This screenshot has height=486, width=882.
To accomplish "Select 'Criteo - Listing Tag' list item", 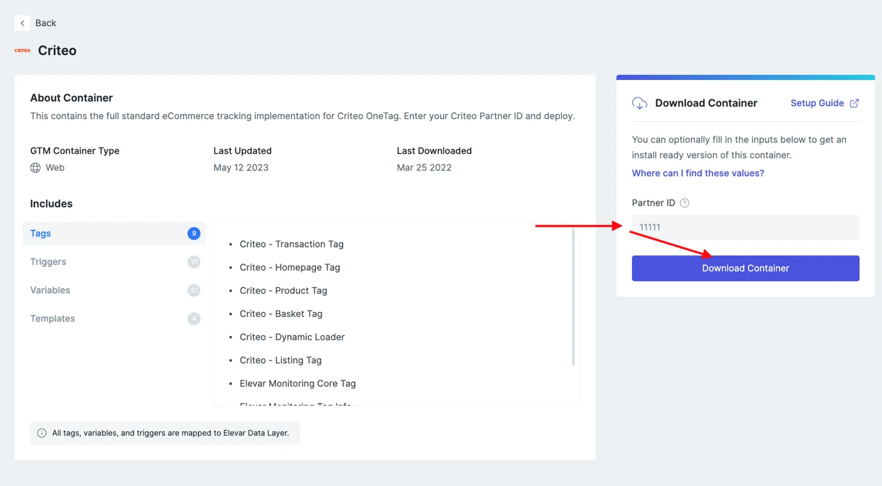I will pyautogui.click(x=281, y=360).
